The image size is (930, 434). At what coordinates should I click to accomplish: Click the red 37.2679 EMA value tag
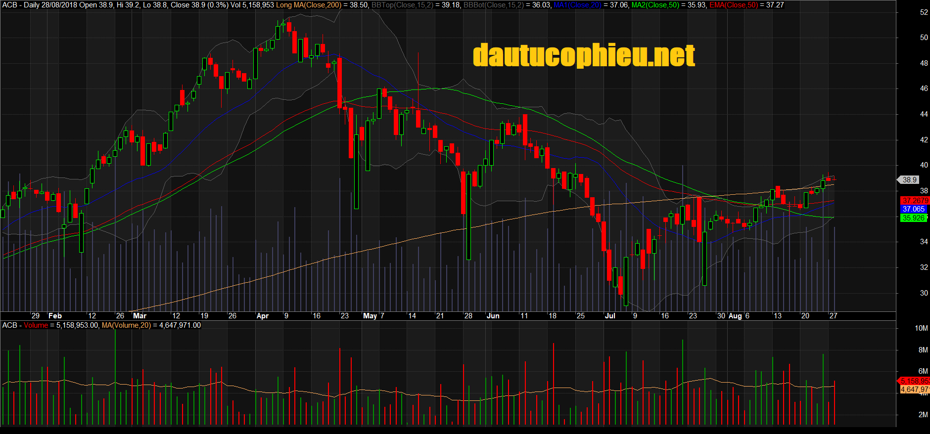click(915, 201)
